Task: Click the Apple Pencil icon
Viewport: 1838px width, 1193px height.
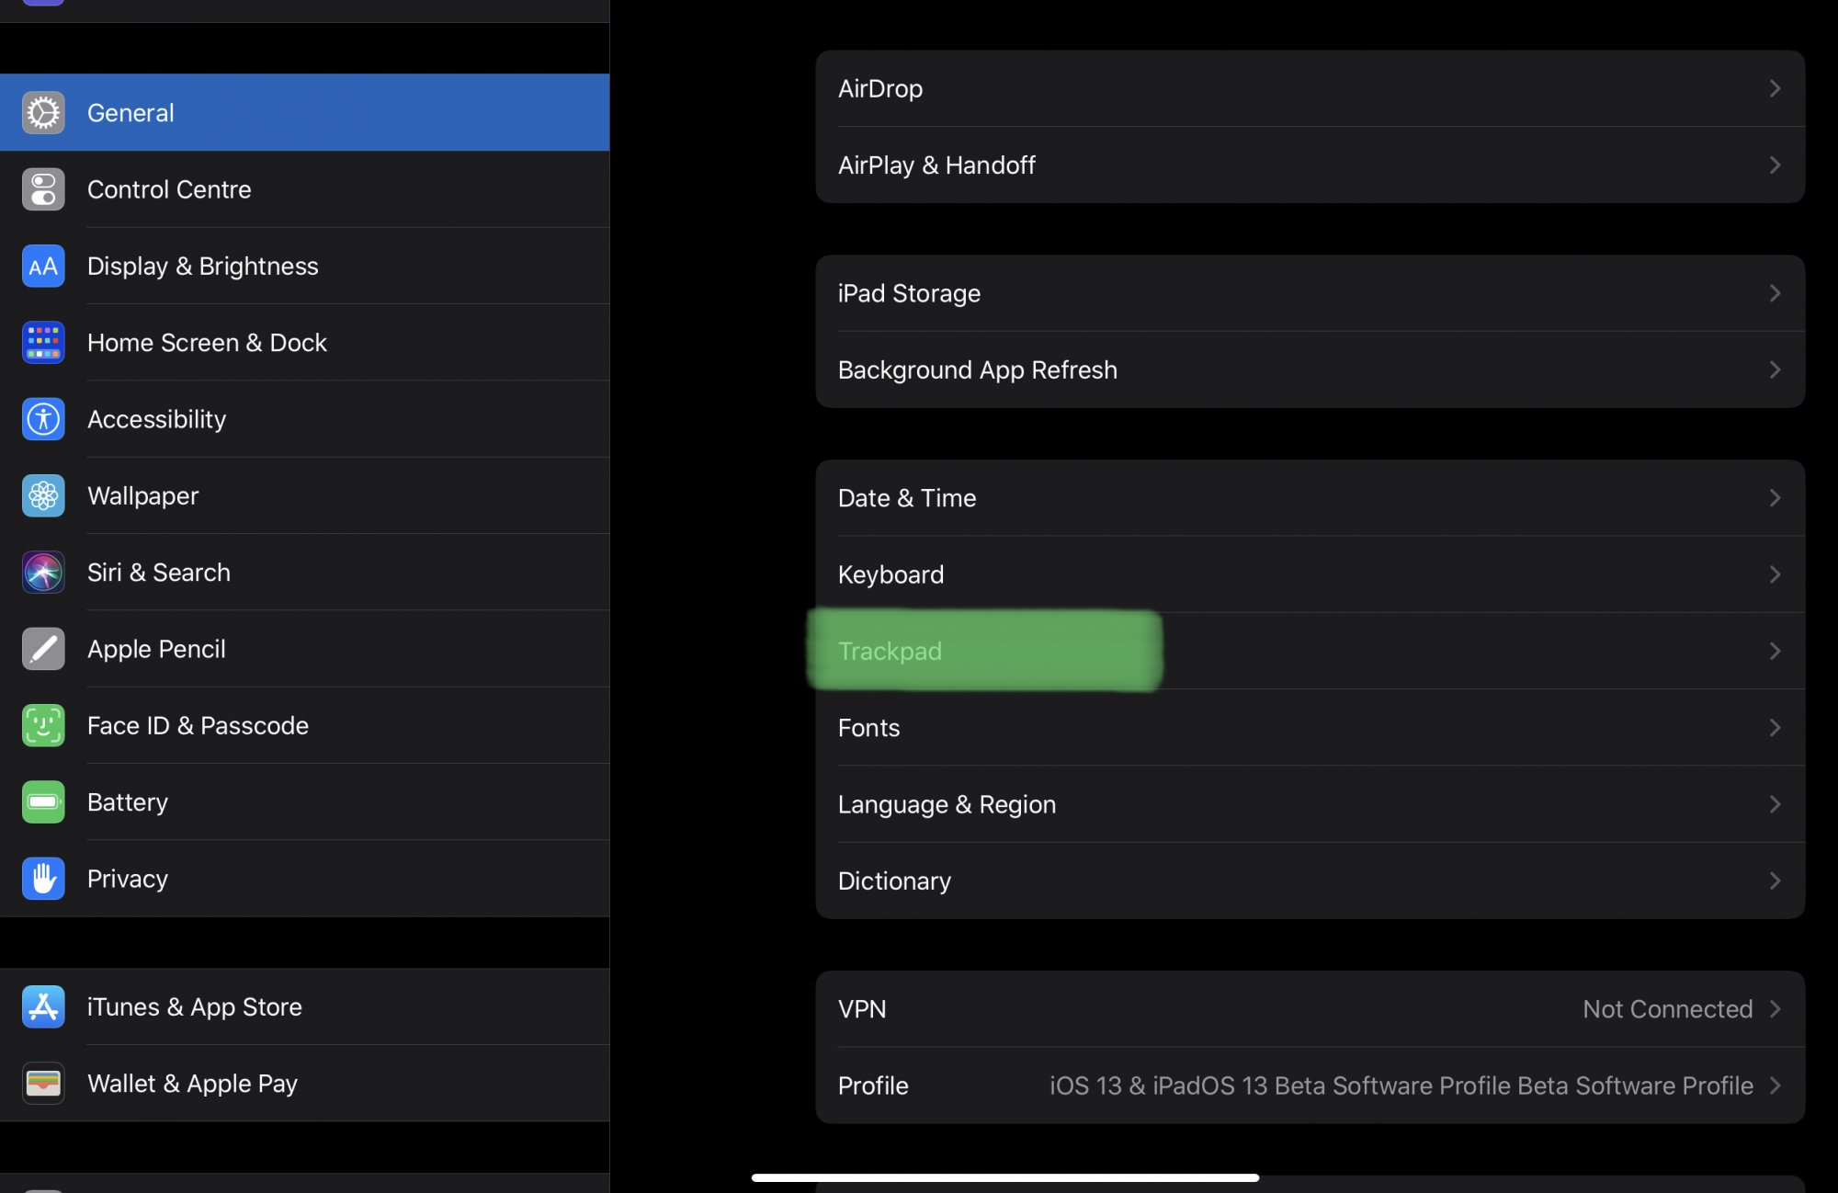Action: [x=43, y=649]
